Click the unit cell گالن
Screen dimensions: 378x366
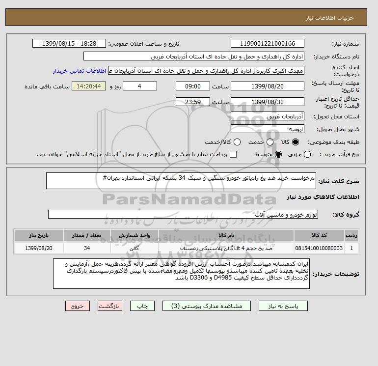[x=135, y=248]
